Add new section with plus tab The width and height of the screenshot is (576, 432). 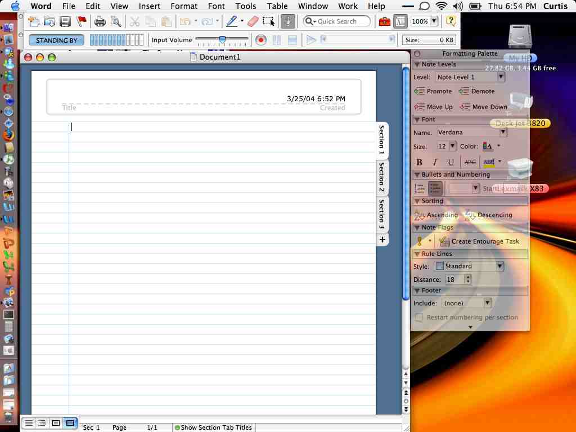pyautogui.click(x=382, y=240)
